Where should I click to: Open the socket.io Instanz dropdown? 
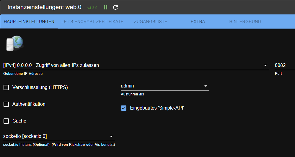tap(59, 137)
